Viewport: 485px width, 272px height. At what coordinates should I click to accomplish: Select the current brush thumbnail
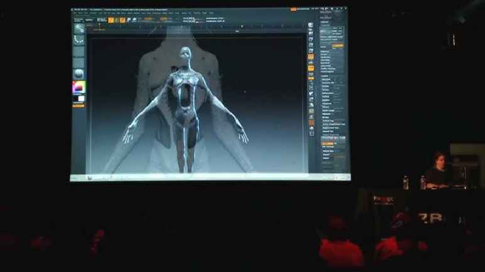click(79, 28)
